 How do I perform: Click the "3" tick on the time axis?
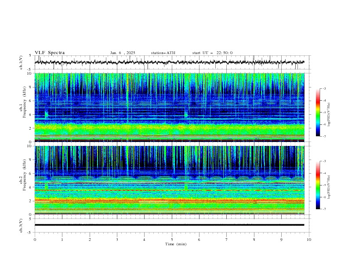117,240
